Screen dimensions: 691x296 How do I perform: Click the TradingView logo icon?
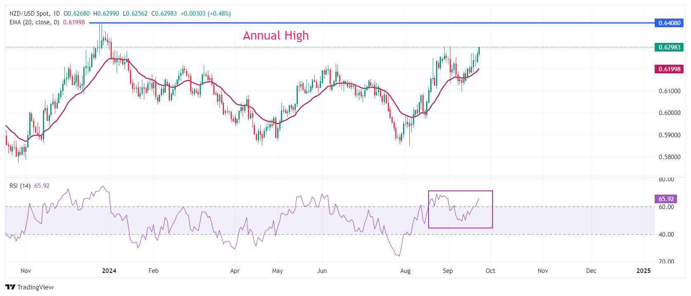click(10, 287)
